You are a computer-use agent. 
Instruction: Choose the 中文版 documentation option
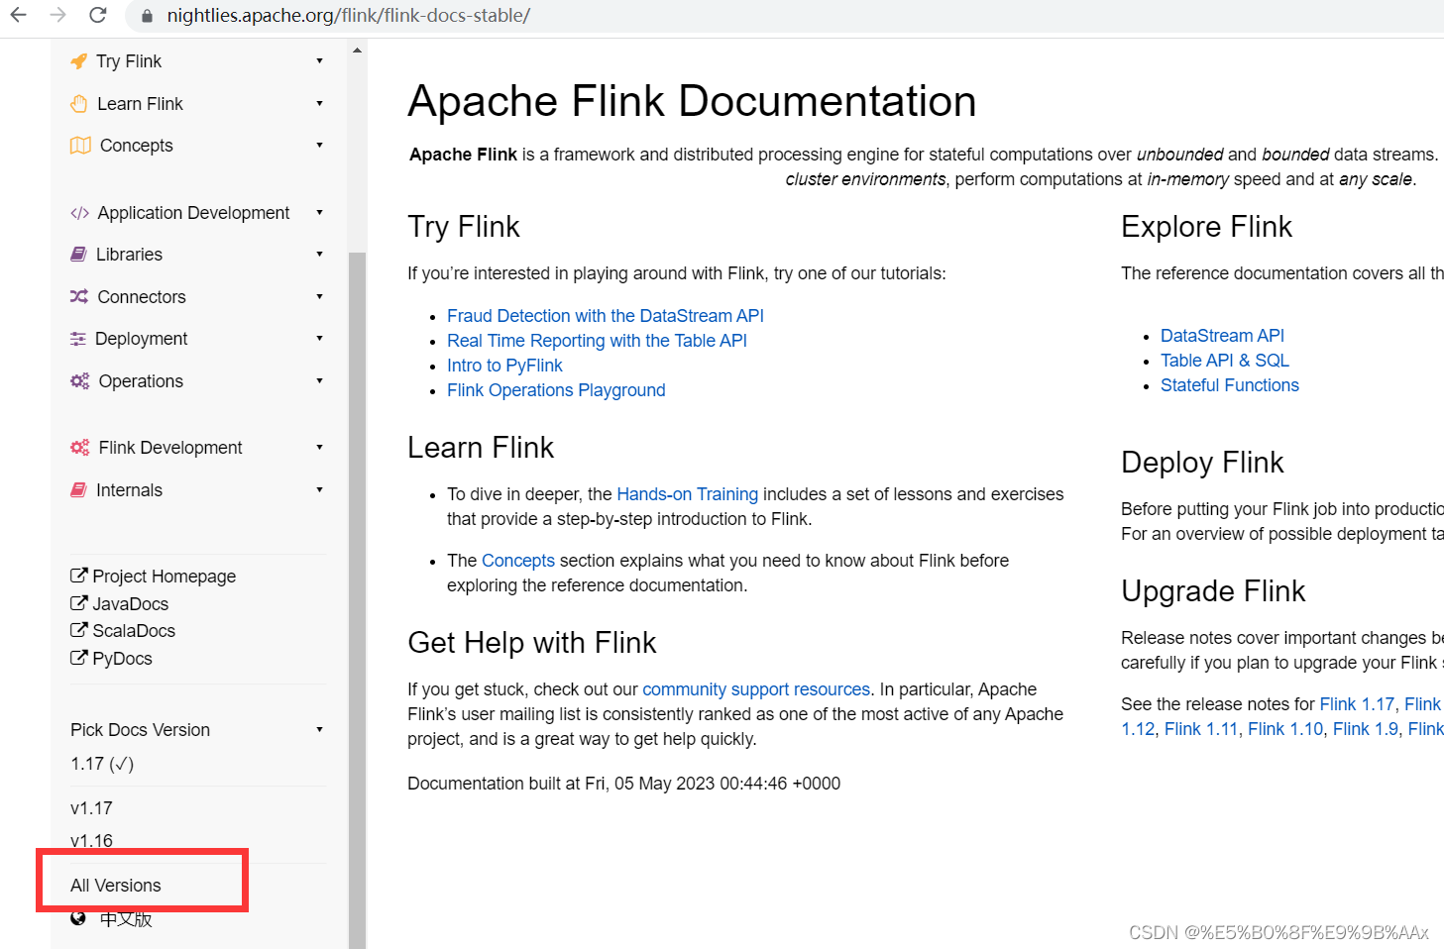click(x=125, y=918)
